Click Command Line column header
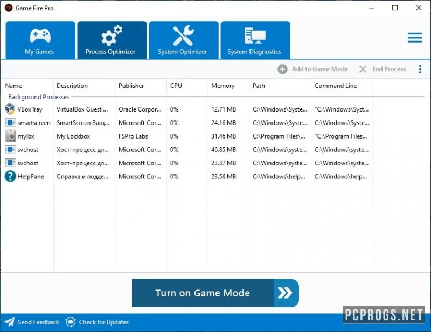 click(x=336, y=86)
